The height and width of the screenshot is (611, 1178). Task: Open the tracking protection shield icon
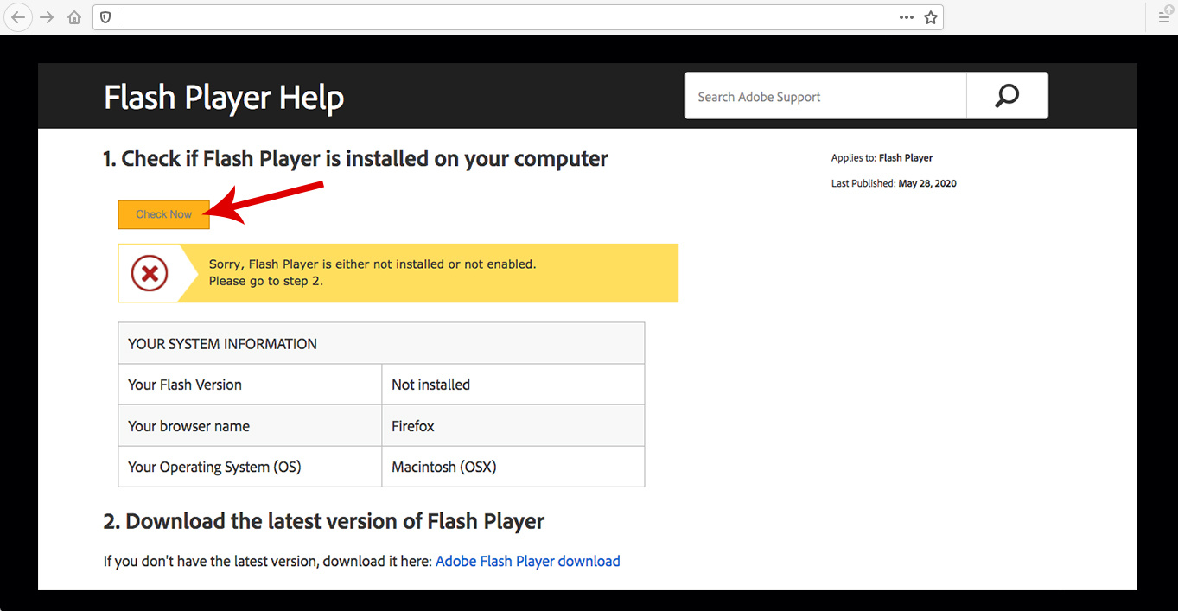105,17
